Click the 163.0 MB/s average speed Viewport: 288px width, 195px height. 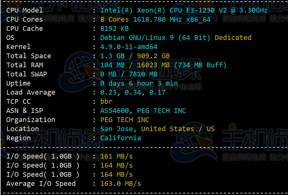pos(120,184)
